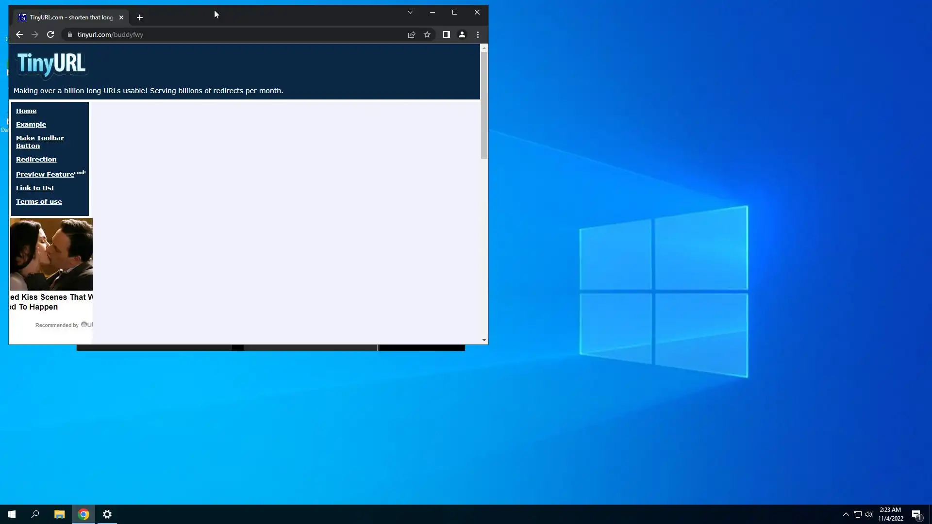Image resolution: width=932 pixels, height=524 pixels.
Task: Show hidden system tray icons
Action: pos(846,514)
